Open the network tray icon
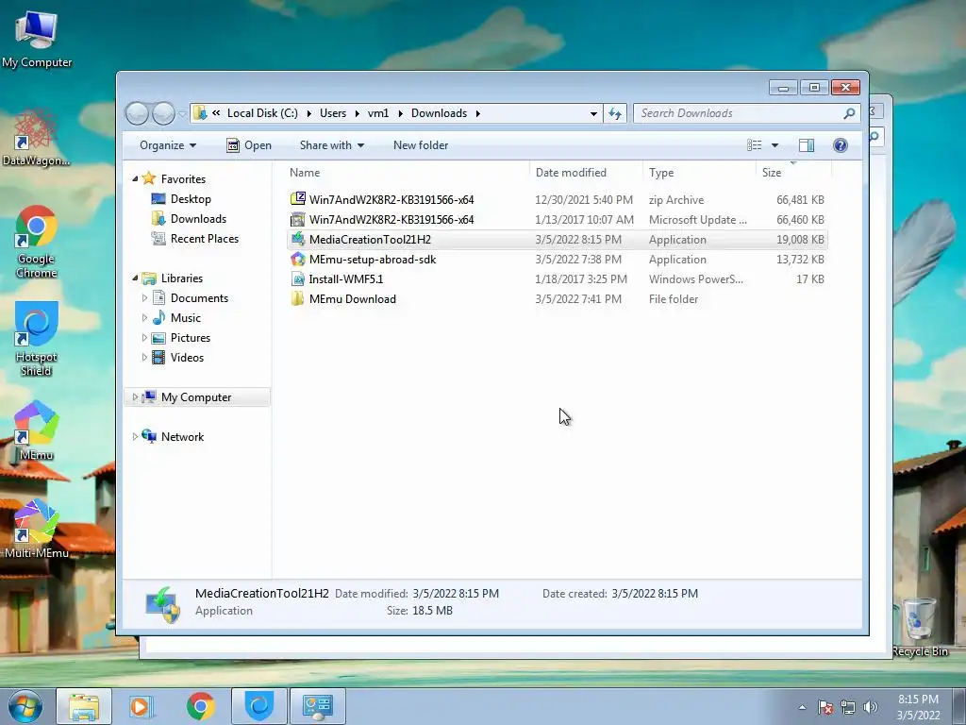Image resolution: width=966 pixels, height=725 pixels. (x=848, y=707)
